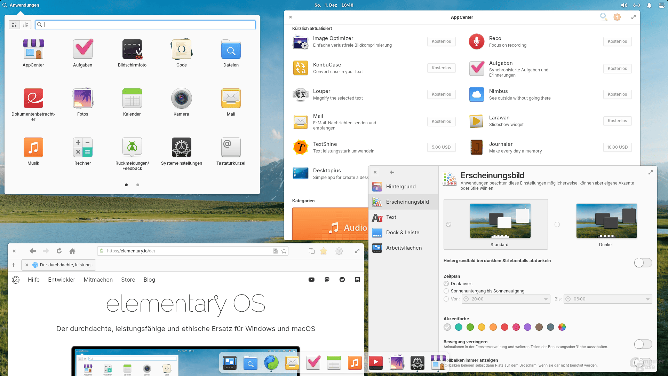Open the Bis 06:00 time dropdown

point(607,299)
